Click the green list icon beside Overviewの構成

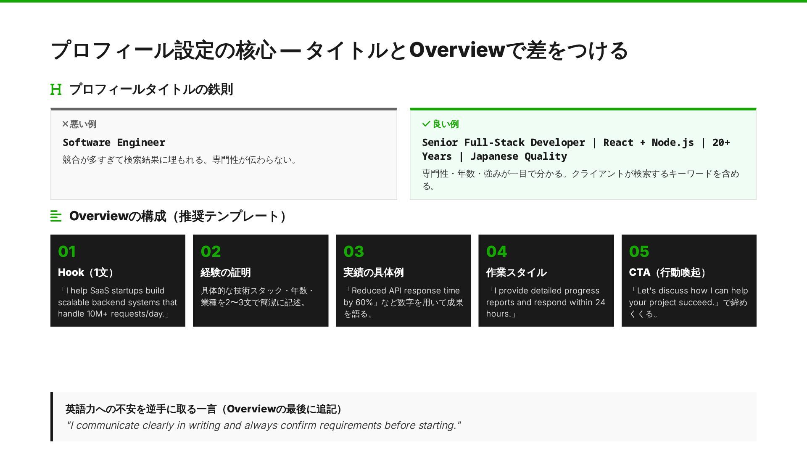pos(56,216)
